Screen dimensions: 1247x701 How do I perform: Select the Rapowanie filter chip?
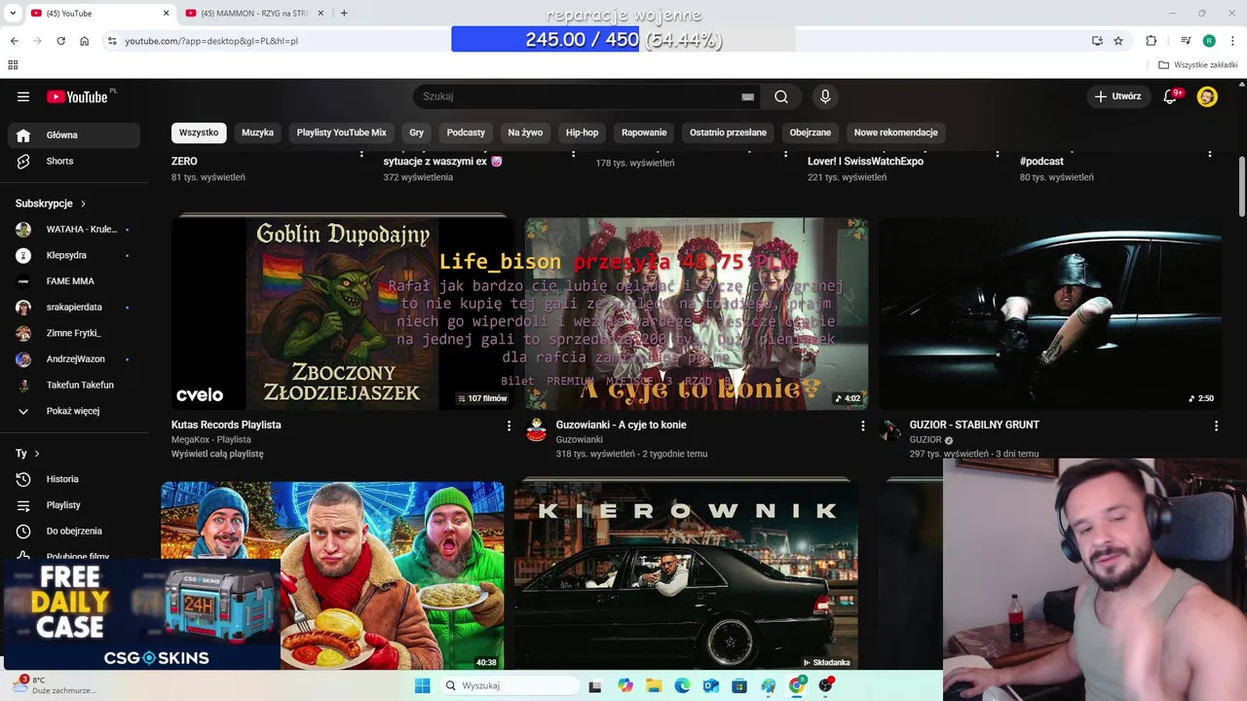point(644,132)
